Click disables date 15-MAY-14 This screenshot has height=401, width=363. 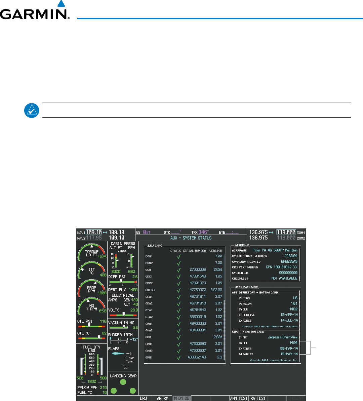pyautogui.click(x=289, y=355)
